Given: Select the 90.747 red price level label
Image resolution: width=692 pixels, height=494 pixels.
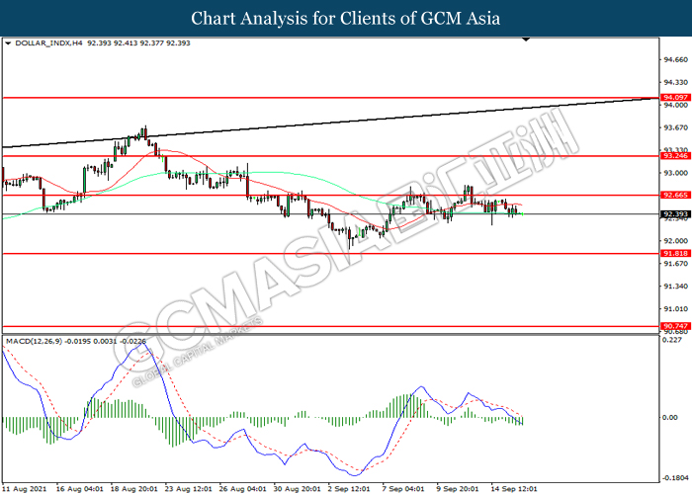Looking at the screenshot, I should point(676,326).
